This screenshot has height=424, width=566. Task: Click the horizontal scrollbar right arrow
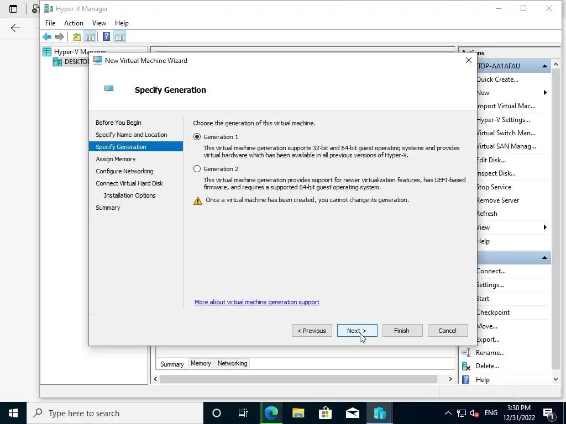click(x=450, y=379)
